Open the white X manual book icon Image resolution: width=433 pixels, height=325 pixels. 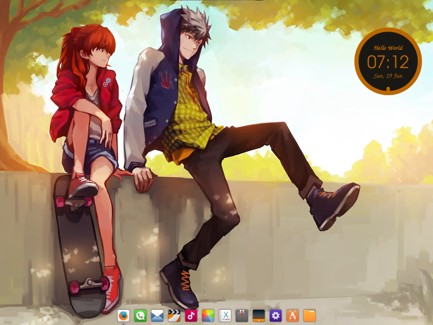point(225,316)
